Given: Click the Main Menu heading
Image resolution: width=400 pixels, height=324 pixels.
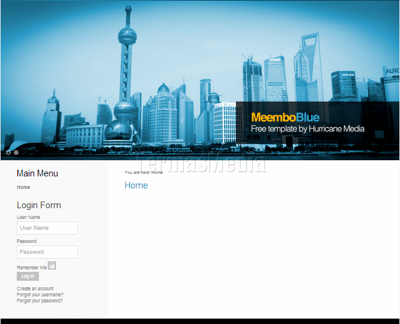Looking at the screenshot, I should click(38, 173).
